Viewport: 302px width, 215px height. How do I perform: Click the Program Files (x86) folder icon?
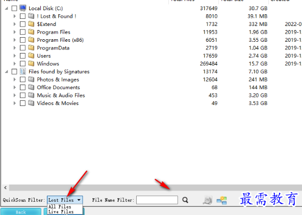click(x=31, y=40)
